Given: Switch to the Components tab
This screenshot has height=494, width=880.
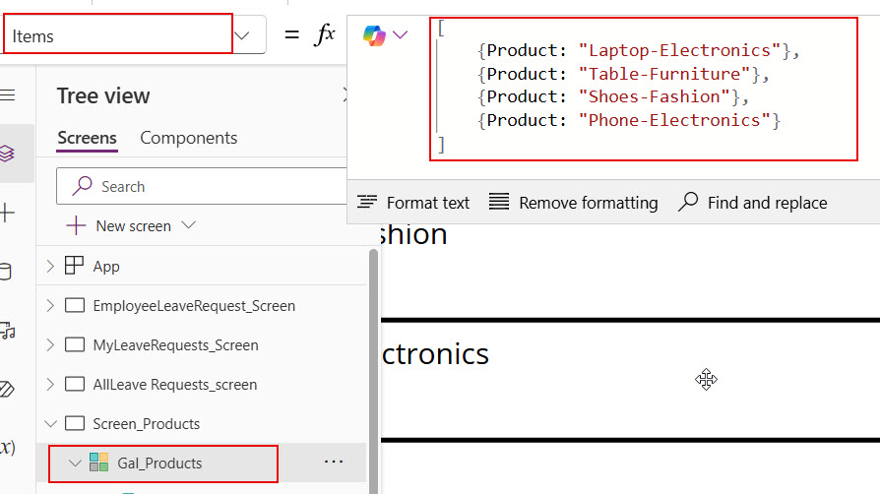Looking at the screenshot, I should (x=189, y=138).
